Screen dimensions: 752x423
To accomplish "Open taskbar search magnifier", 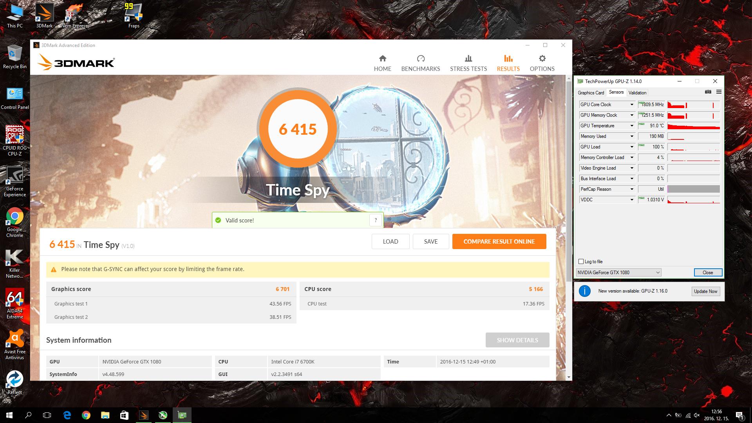I will pos(28,415).
